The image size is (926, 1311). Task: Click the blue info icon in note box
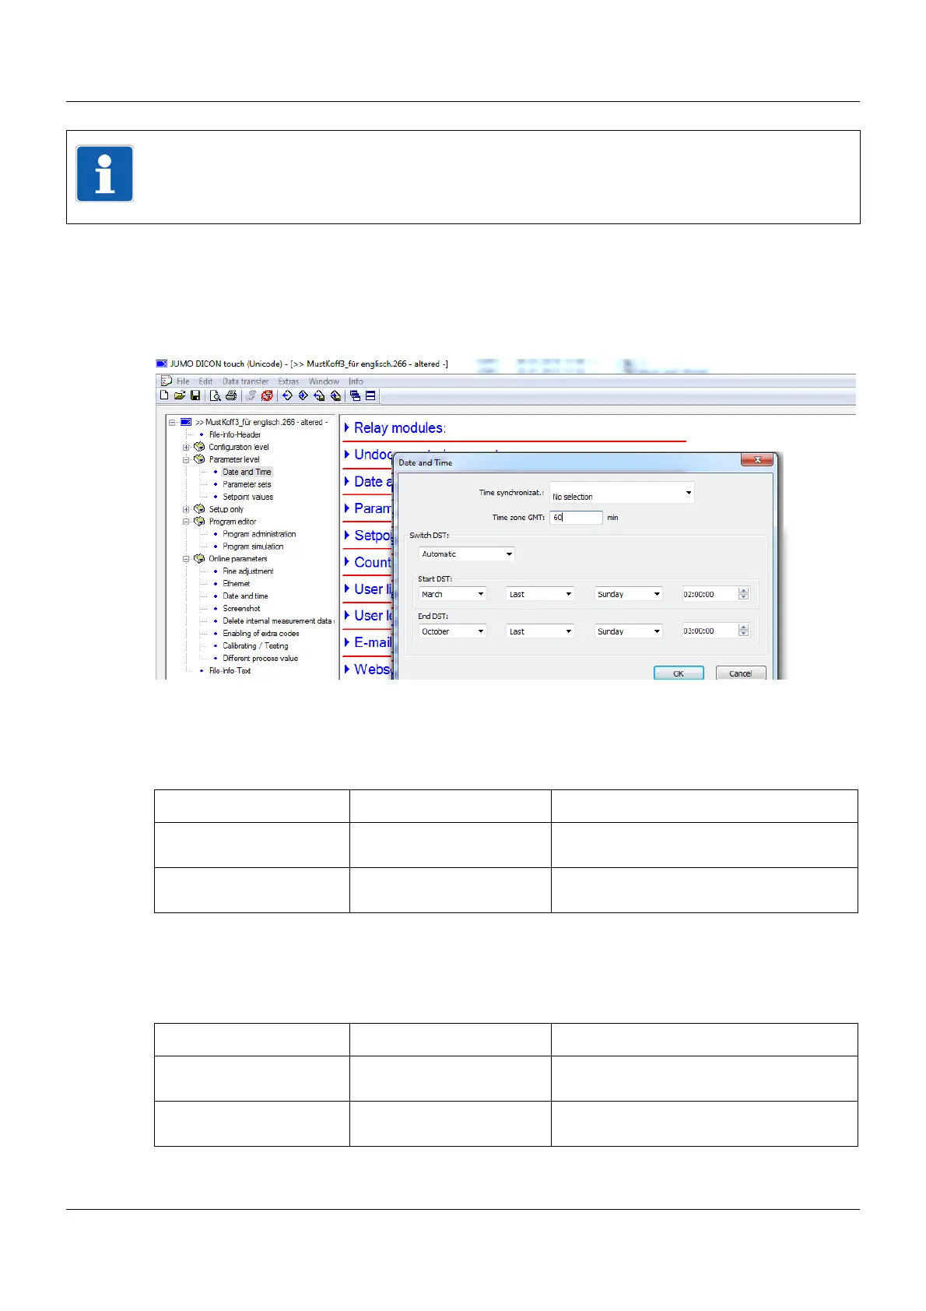click(105, 174)
